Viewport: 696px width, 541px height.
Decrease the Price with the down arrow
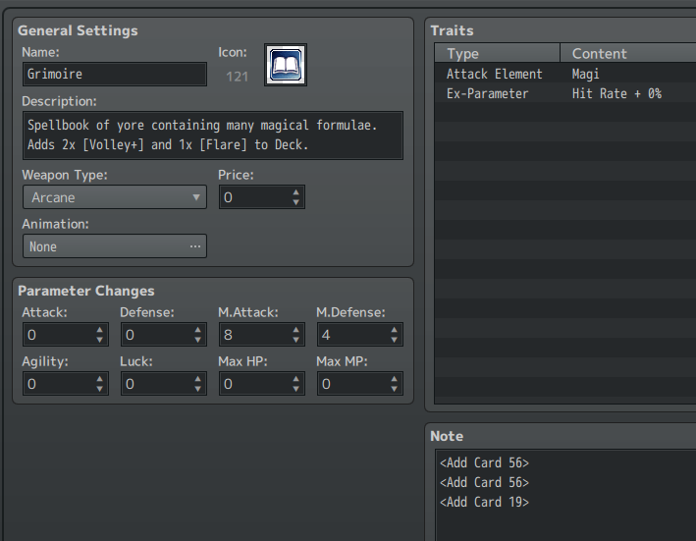(x=296, y=202)
